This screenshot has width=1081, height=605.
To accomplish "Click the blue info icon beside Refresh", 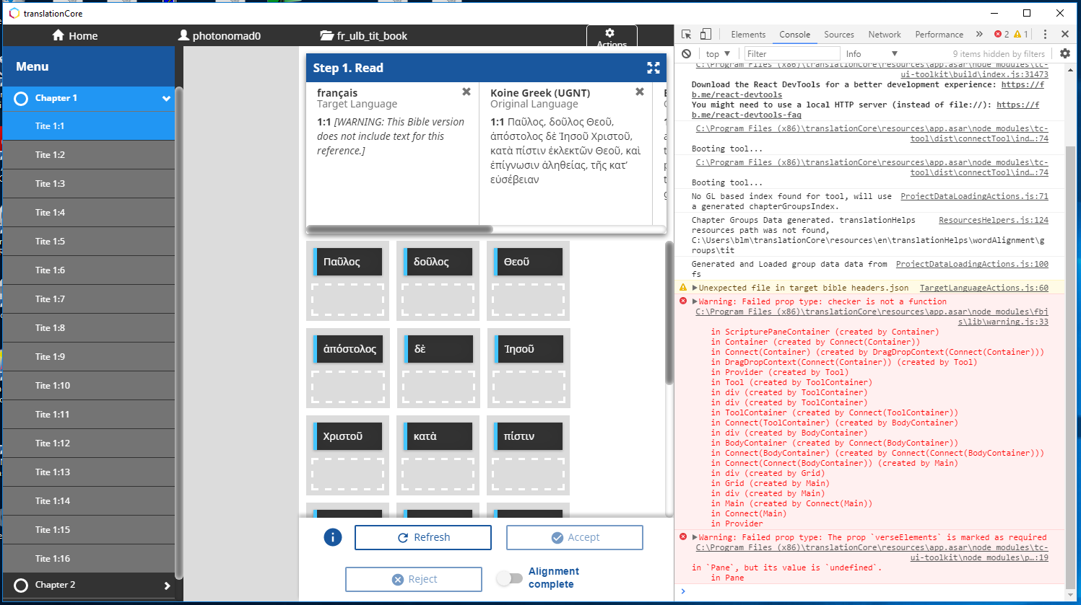I will tap(333, 537).
